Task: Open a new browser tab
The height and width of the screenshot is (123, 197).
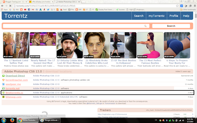Action: 83,2
